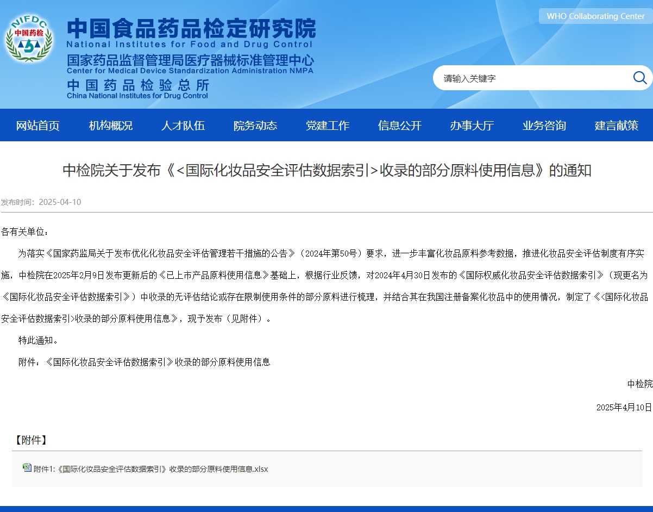653x512 pixels.
Task: Click the 发布时间 2025-04-10 date text
Action: pyautogui.click(x=41, y=202)
